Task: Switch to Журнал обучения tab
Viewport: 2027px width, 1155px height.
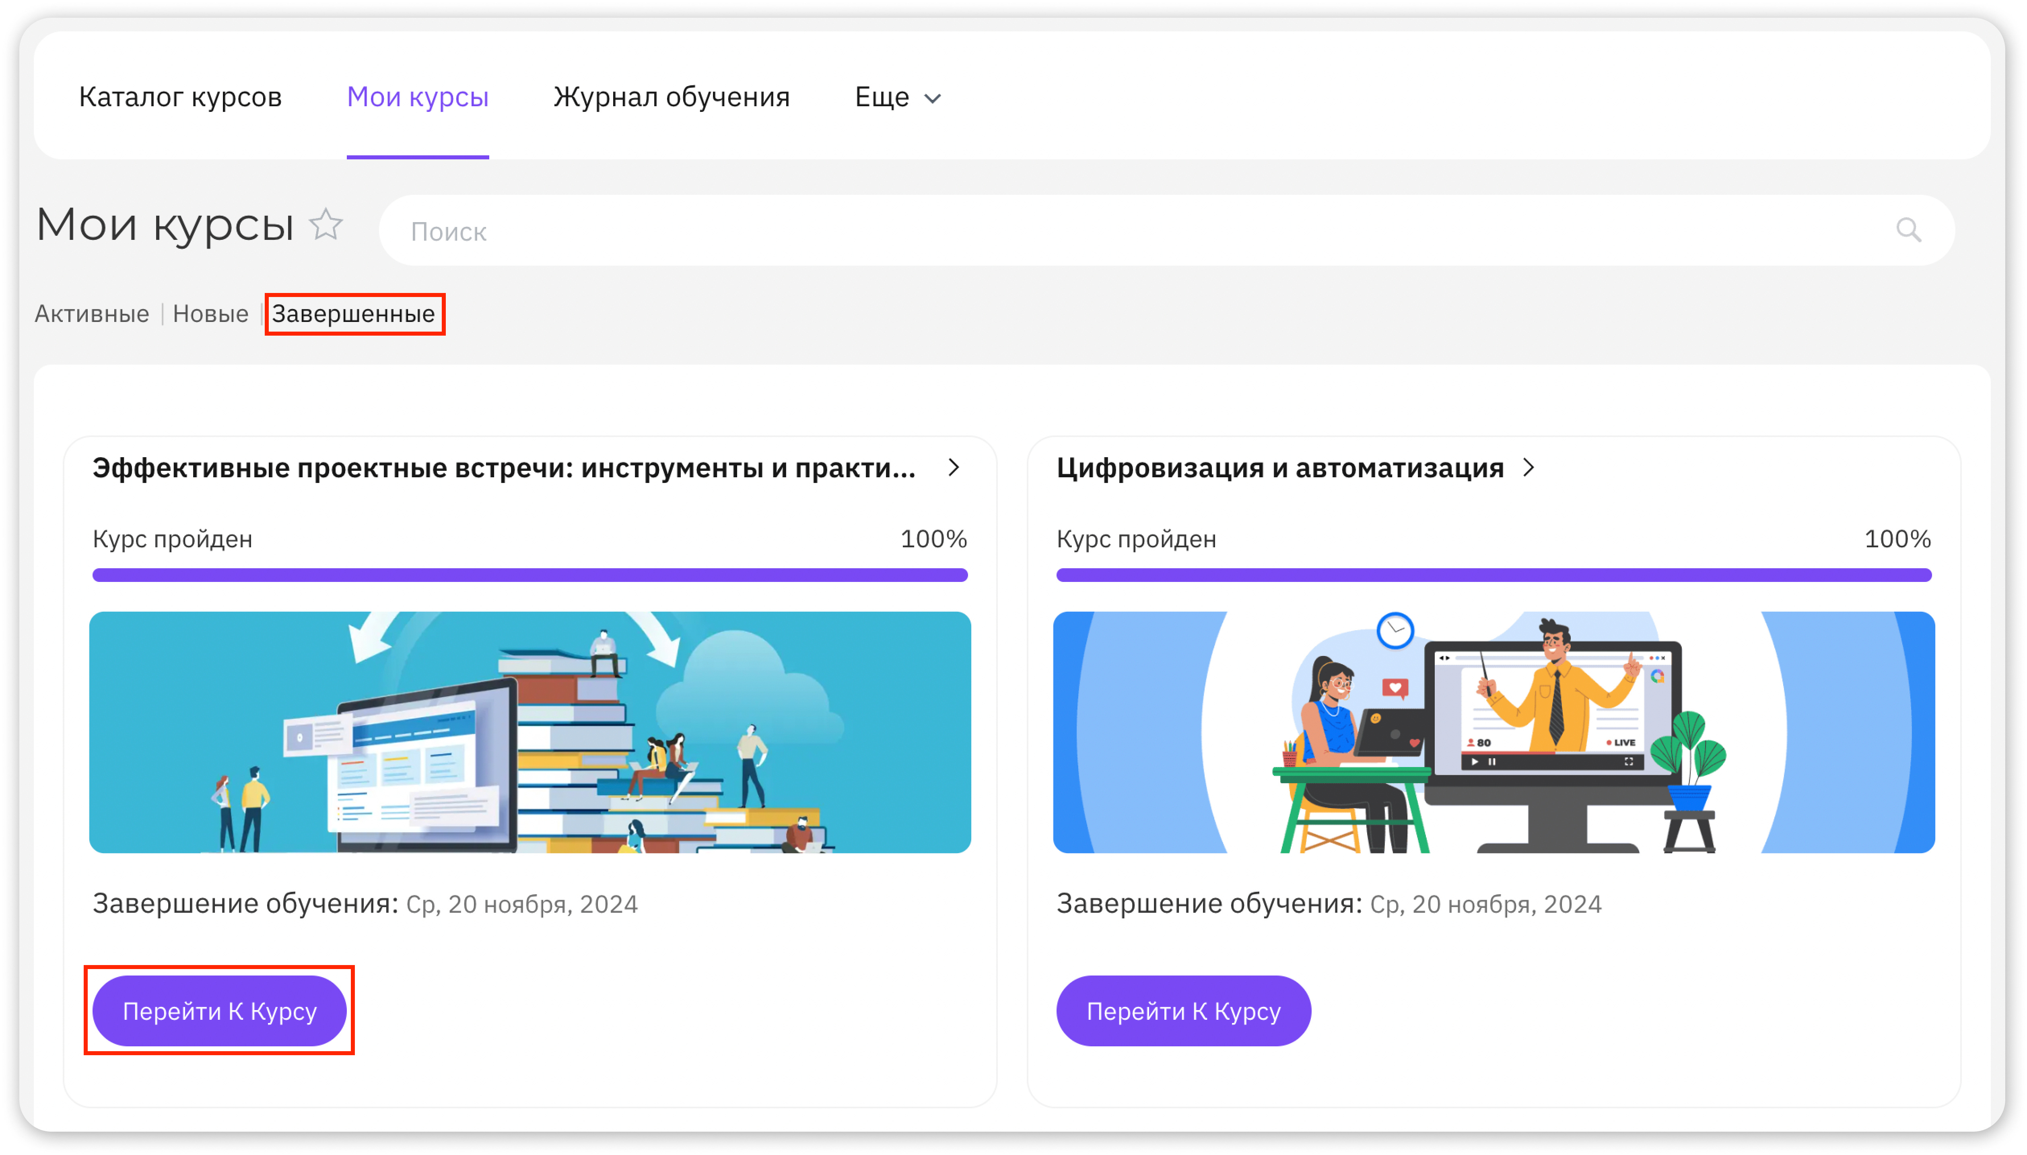Action: (x=672, y=97)
